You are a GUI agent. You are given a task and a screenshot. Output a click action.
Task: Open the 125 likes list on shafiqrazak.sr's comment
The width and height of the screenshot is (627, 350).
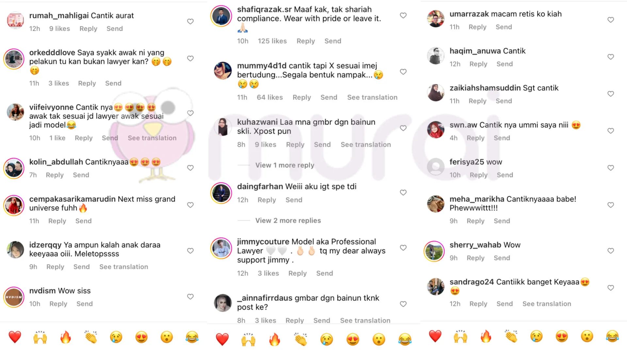(x=272, y=41)
